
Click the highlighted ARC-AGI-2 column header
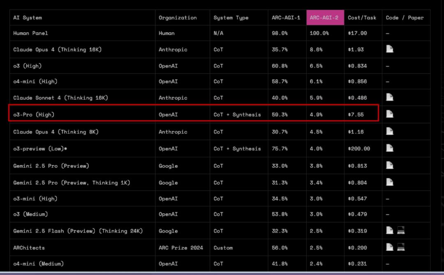point(325,18)
